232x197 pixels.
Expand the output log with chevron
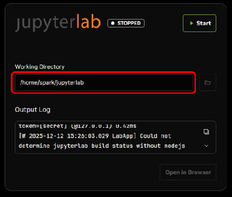pos(206,146)
